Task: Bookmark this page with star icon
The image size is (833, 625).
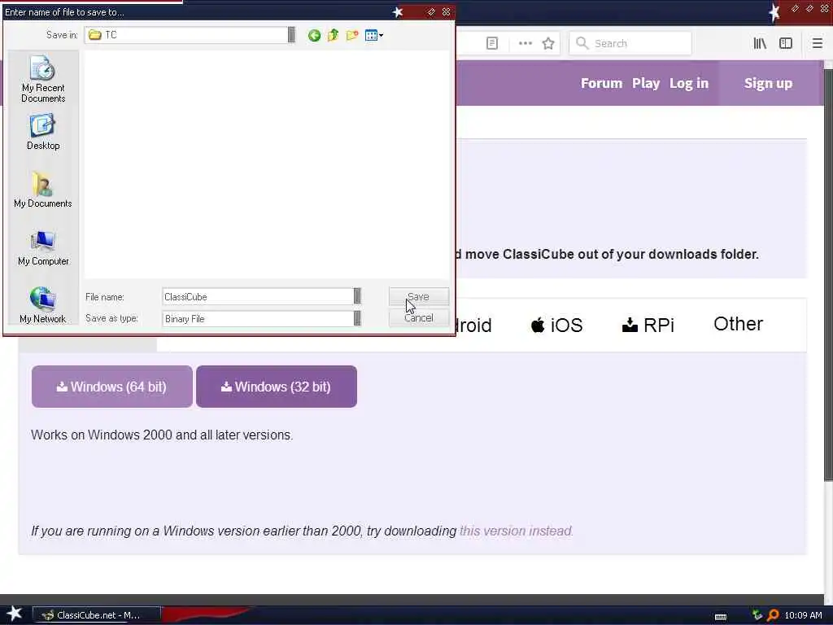Action: [548, 43]
